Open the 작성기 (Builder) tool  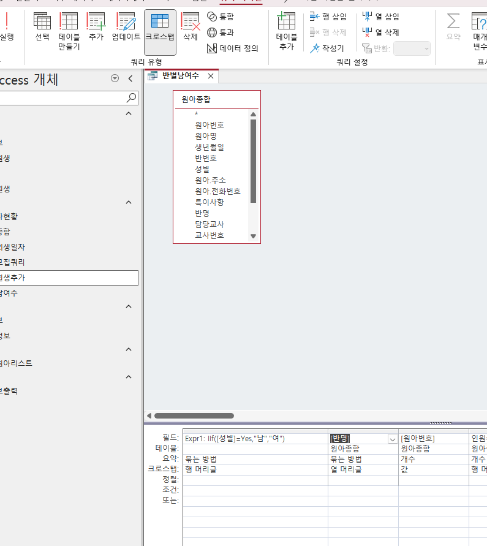pyautogui.click(x=328, y=48)
